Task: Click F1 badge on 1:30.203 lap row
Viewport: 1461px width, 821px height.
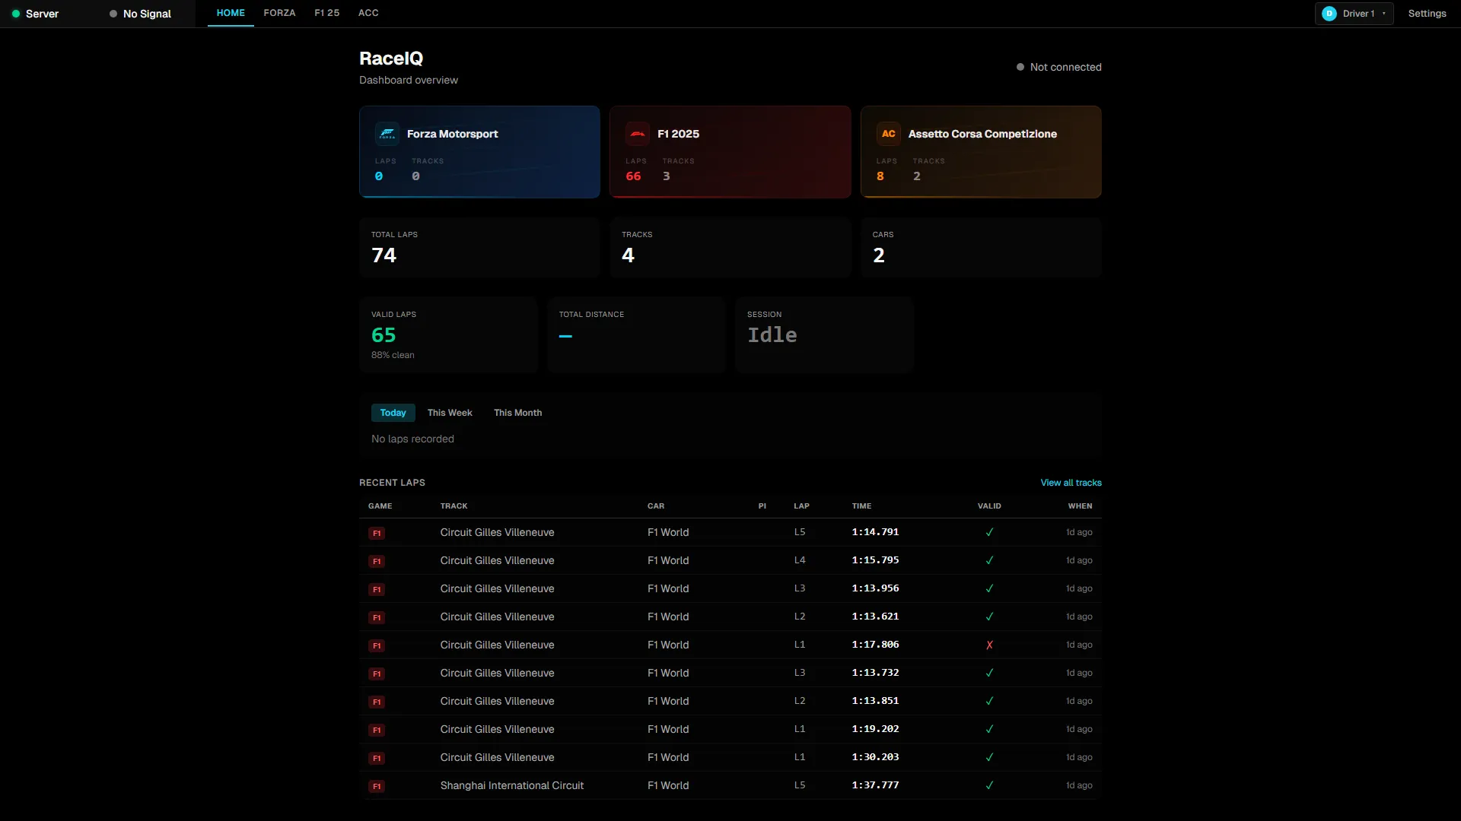Action: pyautogui.click(x=377, y=758)
